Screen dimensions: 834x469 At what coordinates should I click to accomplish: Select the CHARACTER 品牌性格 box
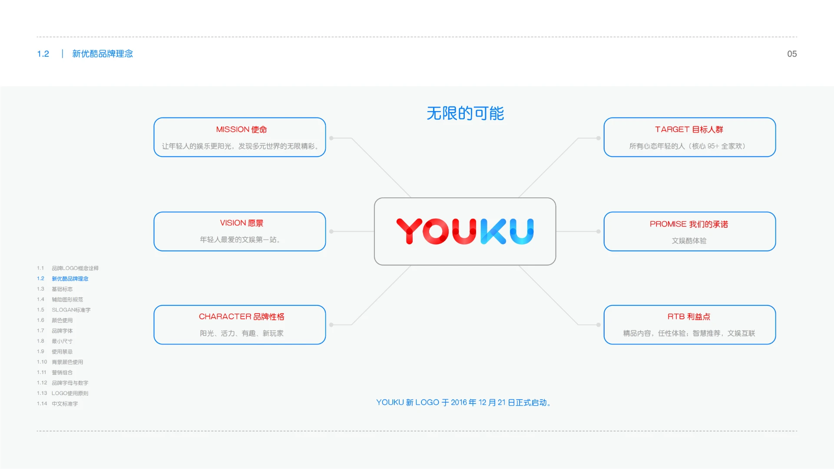pos(239,325)
